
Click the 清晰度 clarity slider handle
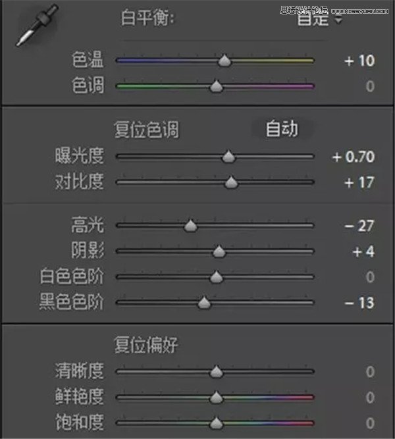[x=216, y=373]
